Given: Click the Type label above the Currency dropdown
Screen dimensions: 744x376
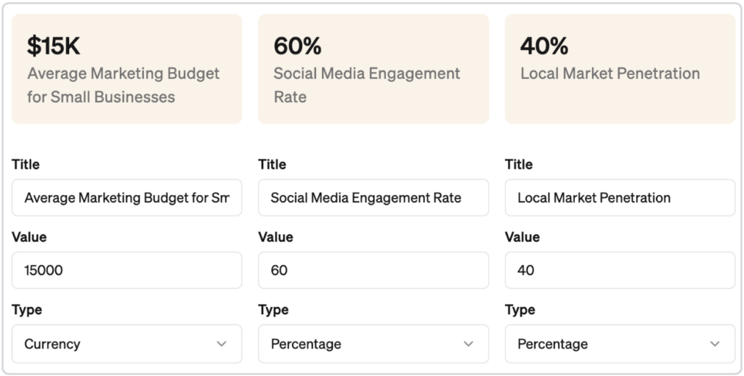Looking at the screenshot, I should tap(27, 310).
